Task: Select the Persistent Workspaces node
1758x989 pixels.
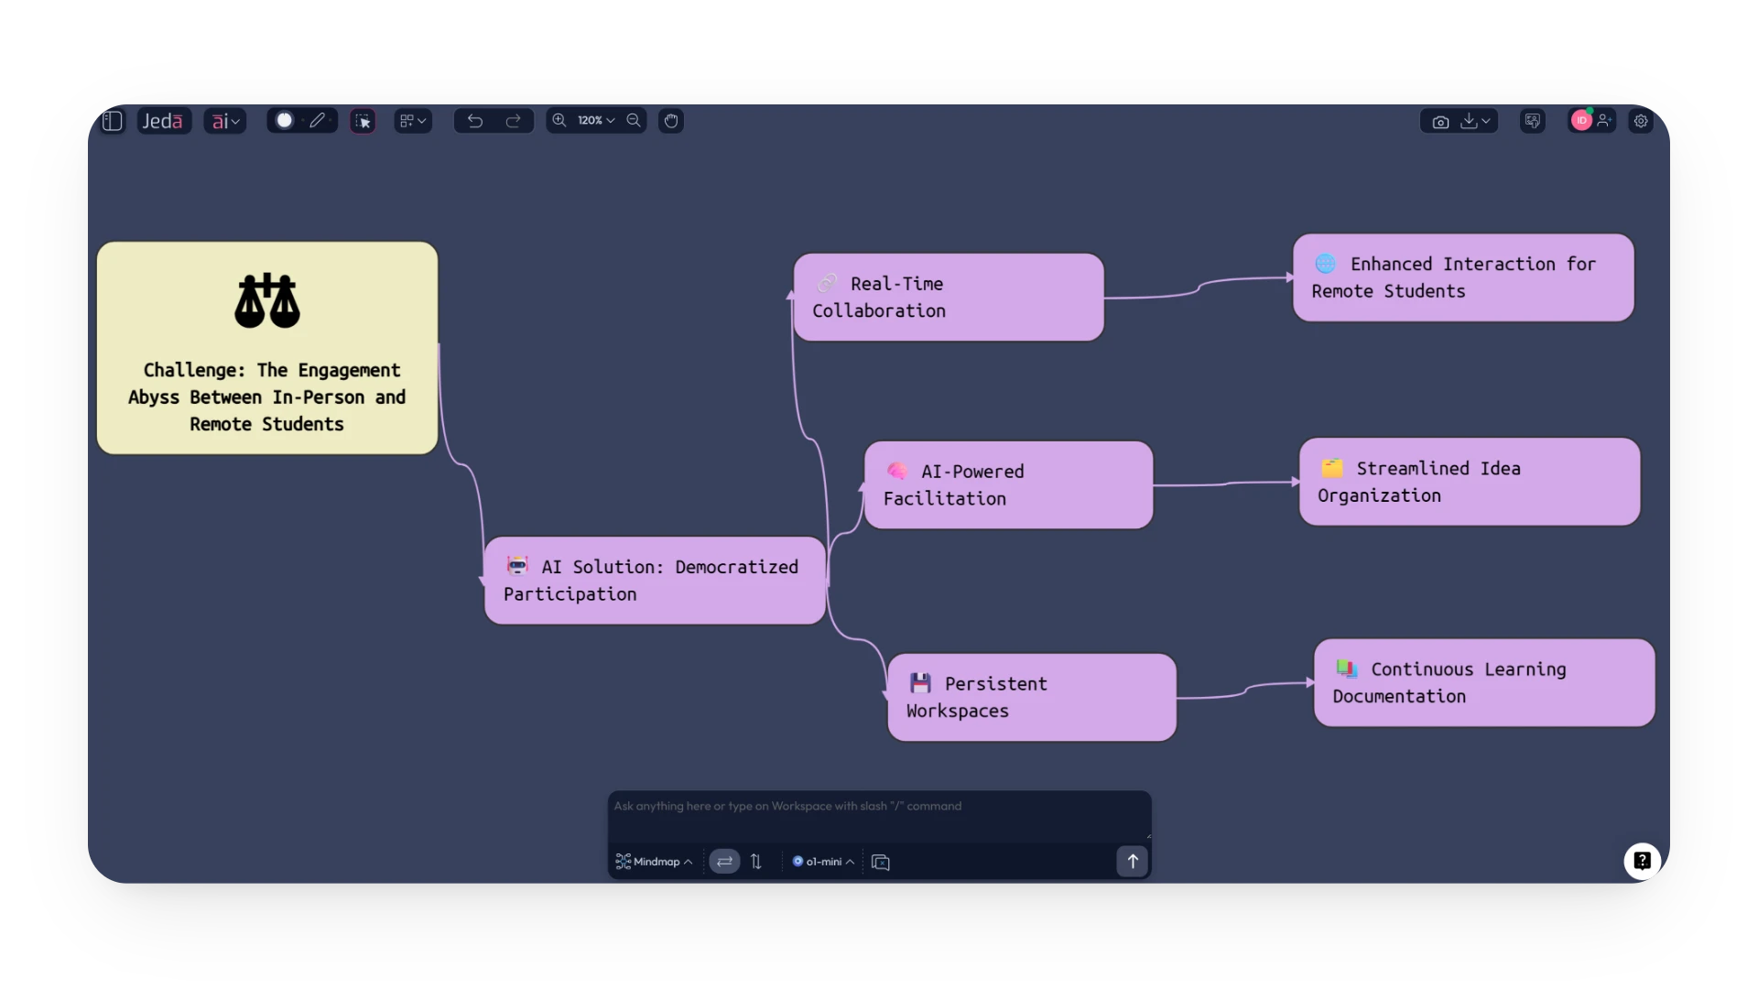Action: [x=1032, y=698]
